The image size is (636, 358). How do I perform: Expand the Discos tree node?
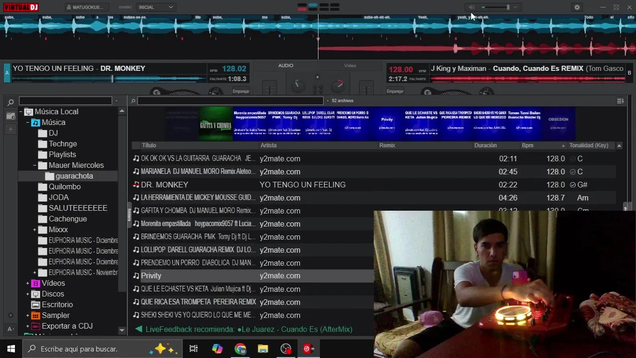pyautogui.click(x=28, y=294)
